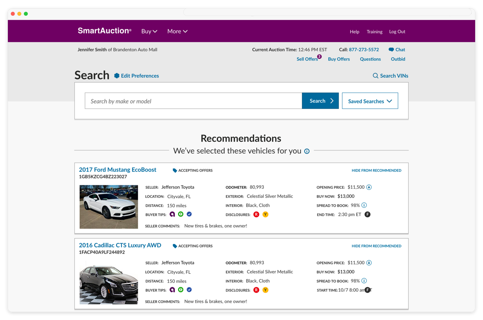
Task: Hide the Cadillac from recommended
Action: point(376,246)
